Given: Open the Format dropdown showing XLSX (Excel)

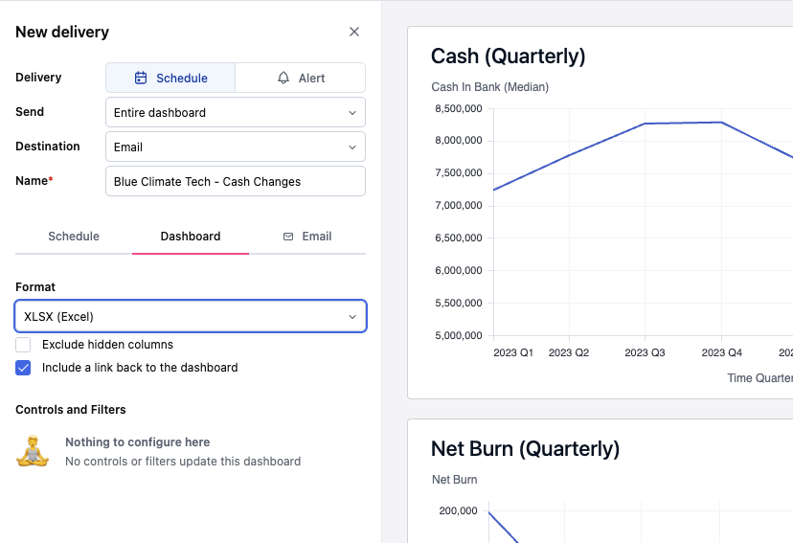Looking at the screenshot, I should 191,316.
